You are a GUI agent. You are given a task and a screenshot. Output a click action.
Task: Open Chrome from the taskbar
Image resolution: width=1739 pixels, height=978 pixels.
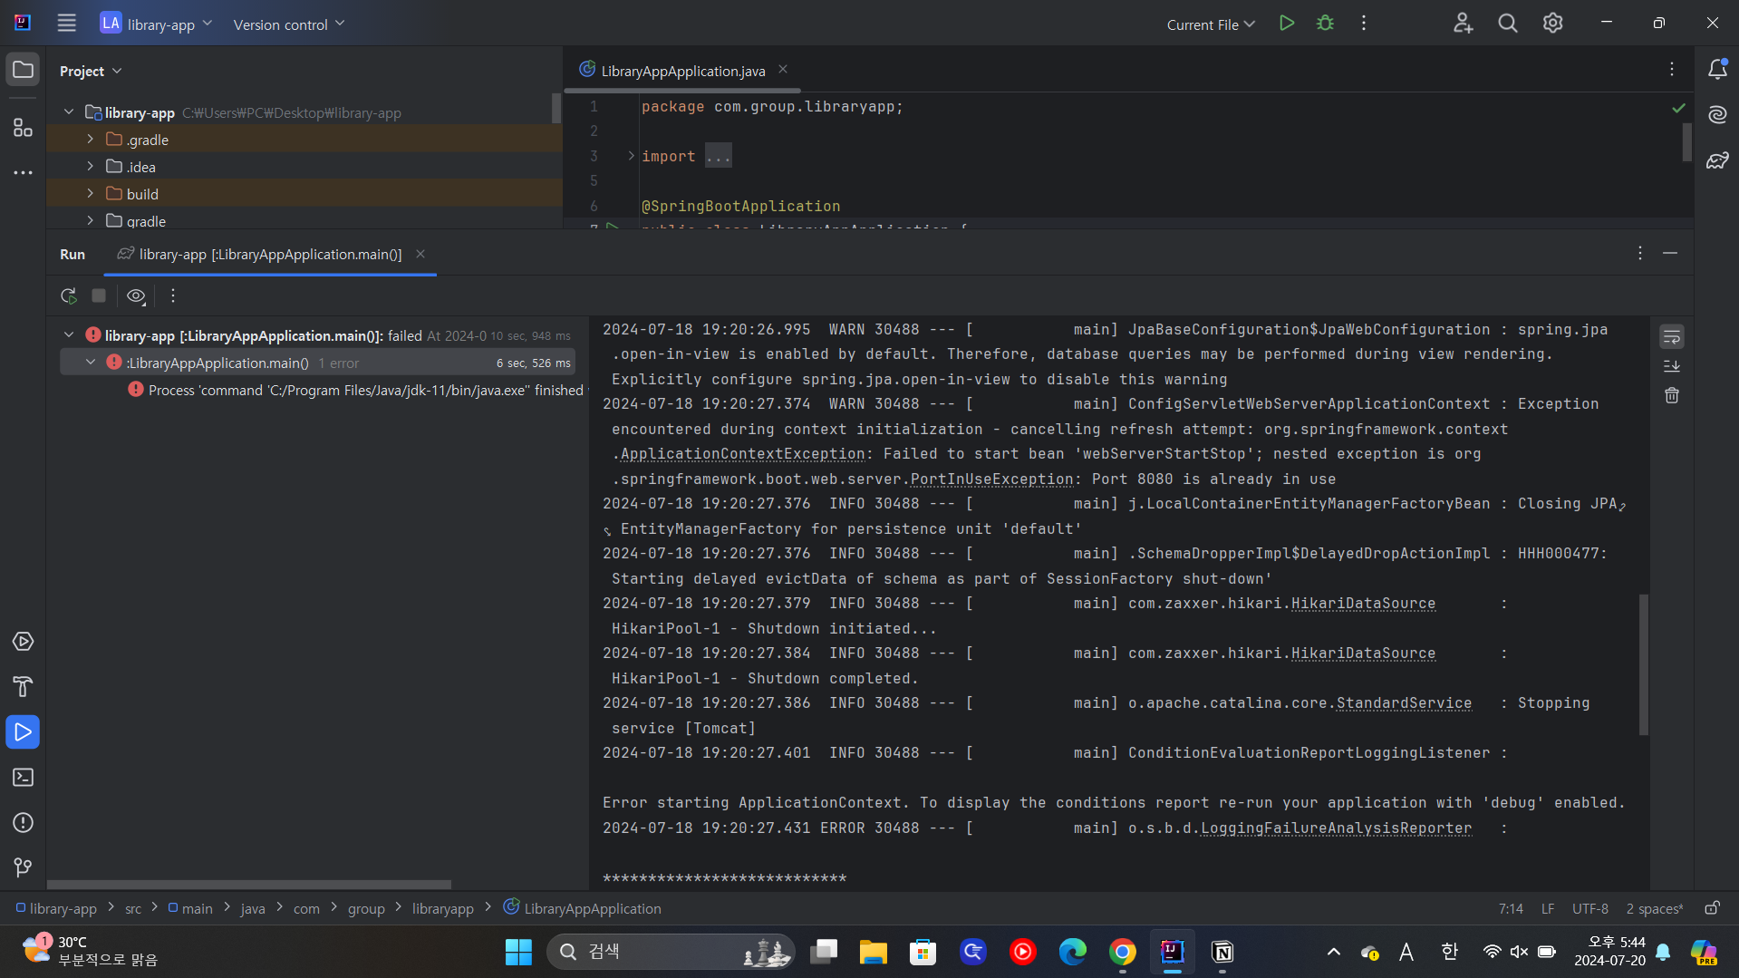tap(1122, 952)
